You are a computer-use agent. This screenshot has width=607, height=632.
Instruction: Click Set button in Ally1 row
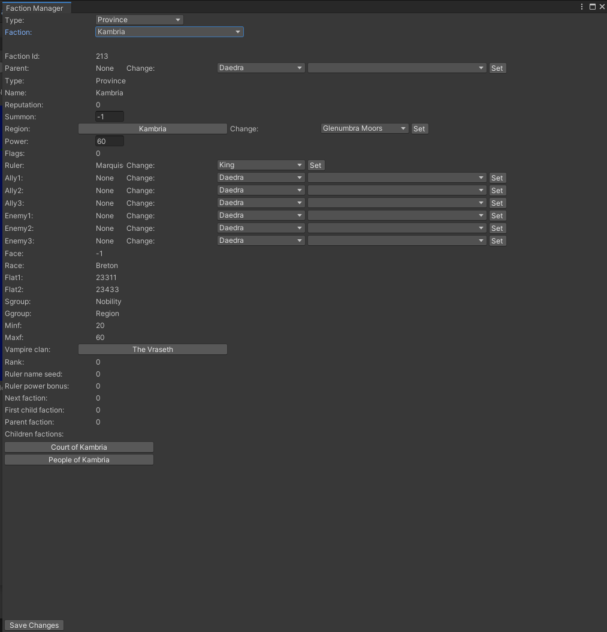click(x=497, y=177)
